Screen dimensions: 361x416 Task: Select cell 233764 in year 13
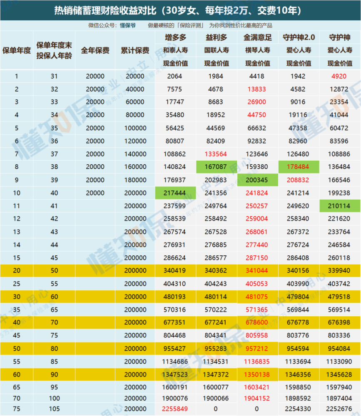tap(339, 232)
